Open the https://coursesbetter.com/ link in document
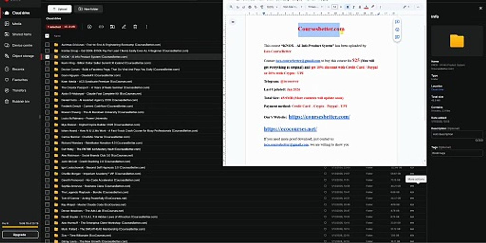The image size is (486, 243). point(319,117)
